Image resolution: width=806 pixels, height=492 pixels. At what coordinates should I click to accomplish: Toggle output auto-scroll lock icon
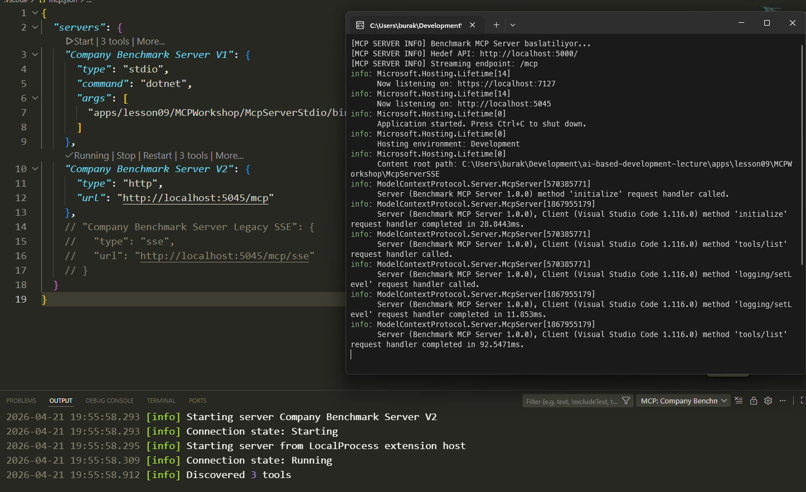[x=754, y=401]
